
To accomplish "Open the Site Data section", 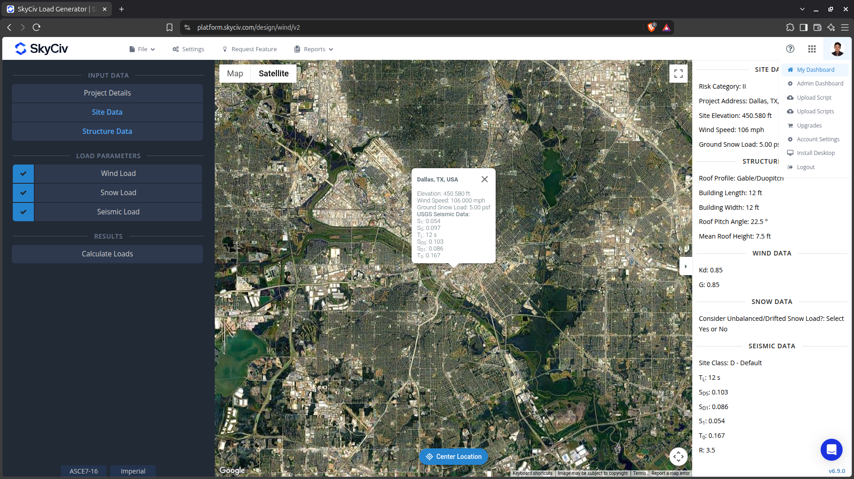I will click(107, 112).
